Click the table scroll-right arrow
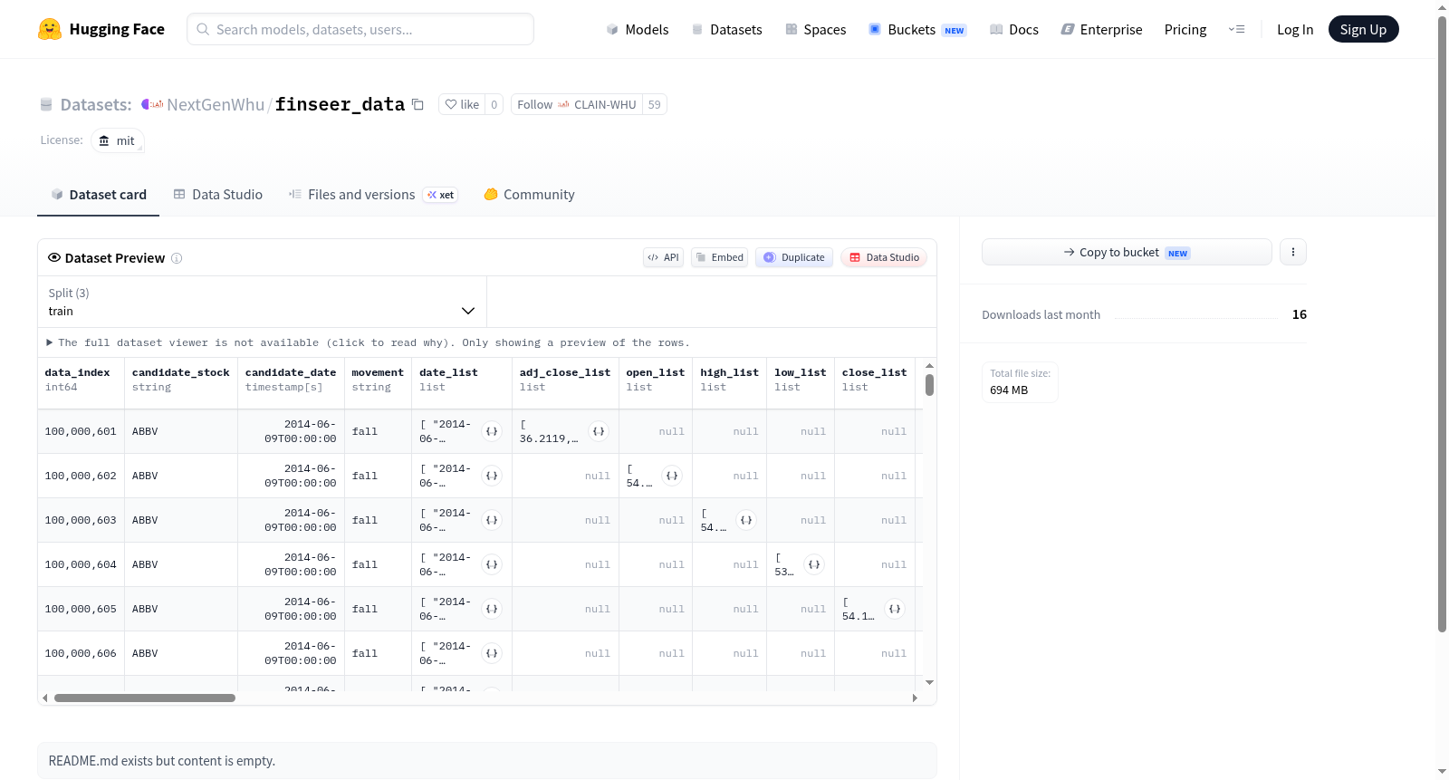1449x780 pixels. (915, 698)
